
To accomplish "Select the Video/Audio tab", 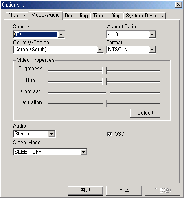I will pos(46,15).
